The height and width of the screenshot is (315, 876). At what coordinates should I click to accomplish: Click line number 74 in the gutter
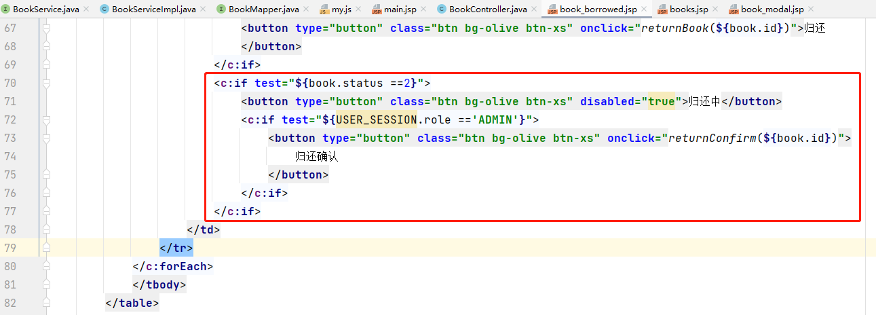tap(10, 156)
